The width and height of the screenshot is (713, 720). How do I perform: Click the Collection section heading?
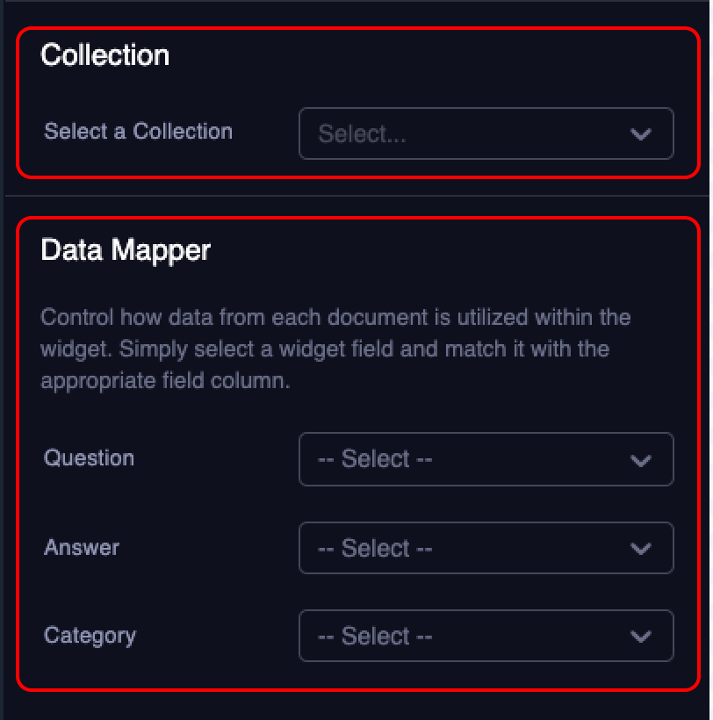[x=105, y=55]
